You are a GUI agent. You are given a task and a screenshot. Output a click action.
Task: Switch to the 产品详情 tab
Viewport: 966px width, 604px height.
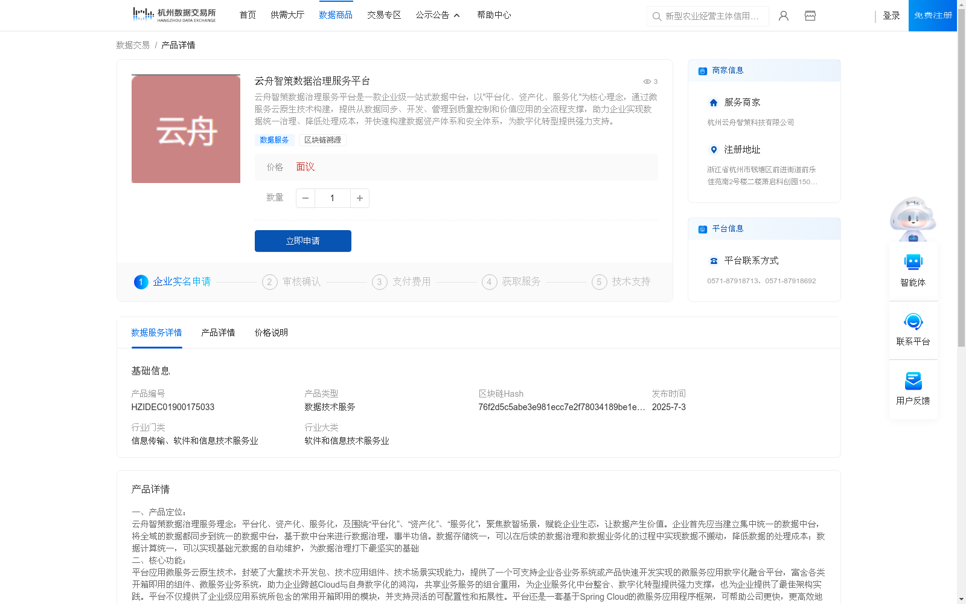tap(218, 333)
